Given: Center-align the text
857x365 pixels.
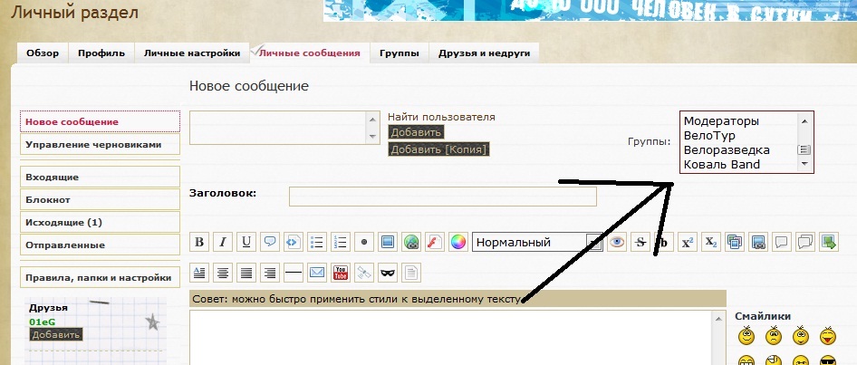Looking at the screenshot, I should (222, 271).
